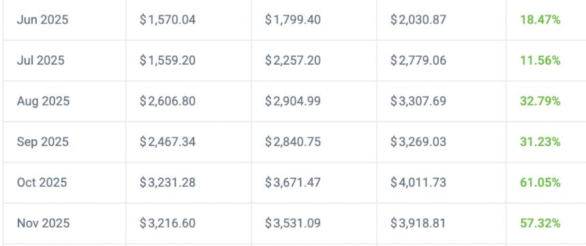Select the Jul 2025 row label
Screen dimensions: 586x246
point(41,60)
